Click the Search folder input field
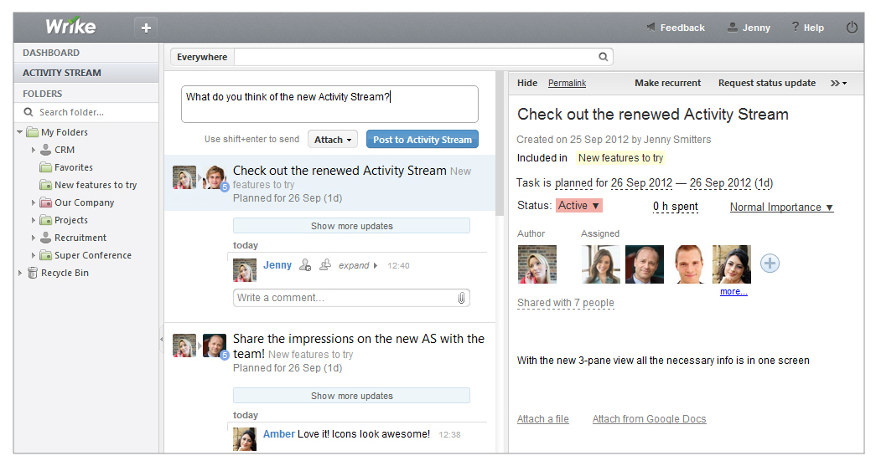The height and width of the screenshot is (466, 876). tap(92, 112)
